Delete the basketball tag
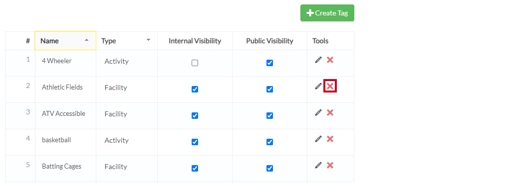The width and height of the screenshot is (511, 183). [330, 139]
